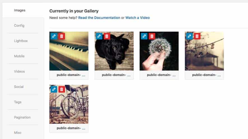Screen dimensions: 248x139
Task: Delete the branch with berries image
Action: [x=197, y=36]
